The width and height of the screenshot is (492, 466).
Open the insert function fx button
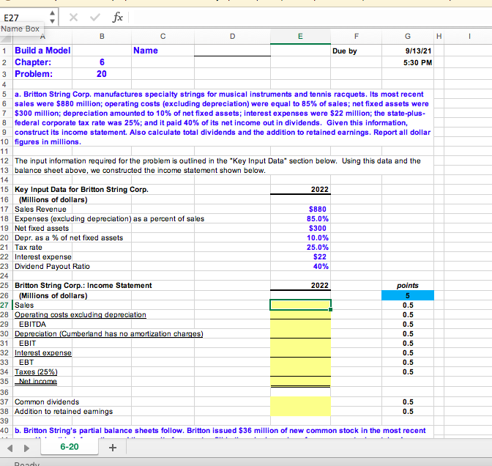click(x=117, y=17)
